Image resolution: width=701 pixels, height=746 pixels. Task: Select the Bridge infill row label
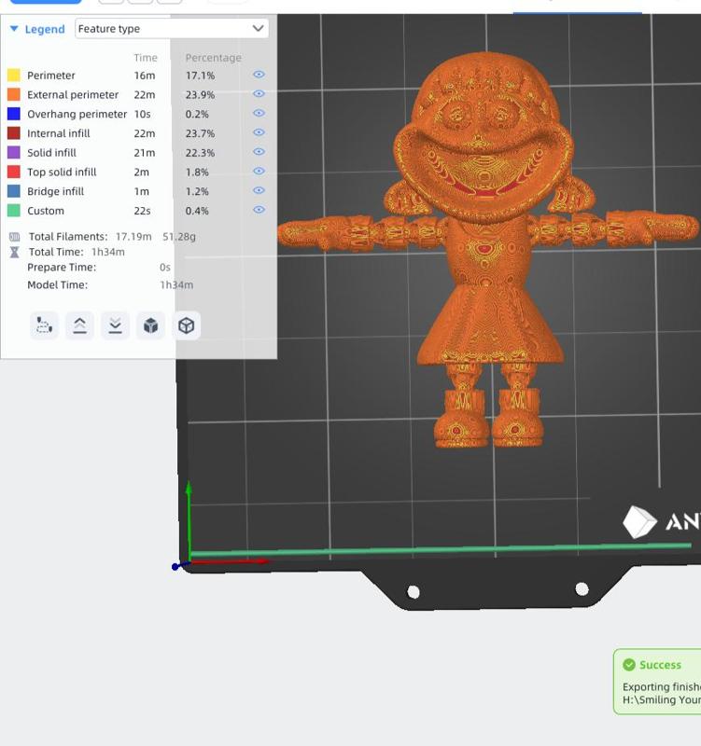pos(55,191)
